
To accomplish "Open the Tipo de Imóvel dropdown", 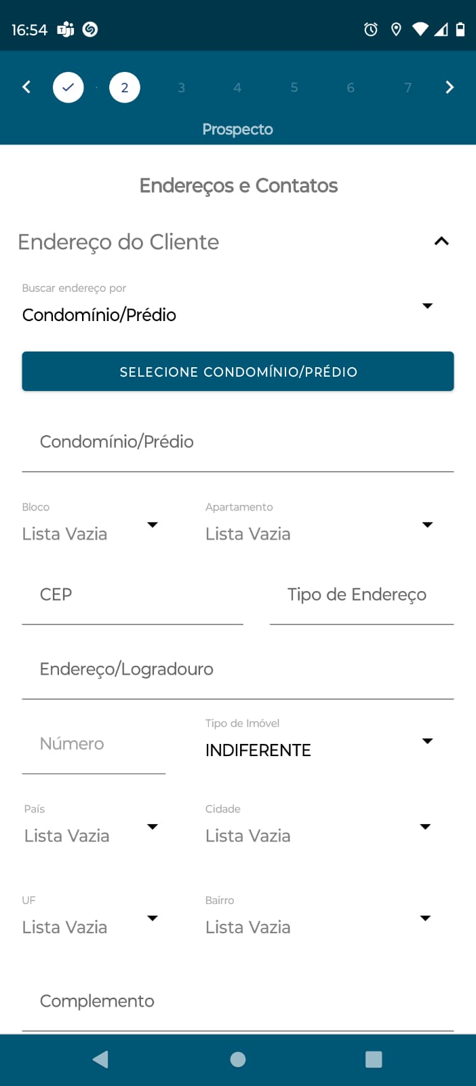I will 319,749.
